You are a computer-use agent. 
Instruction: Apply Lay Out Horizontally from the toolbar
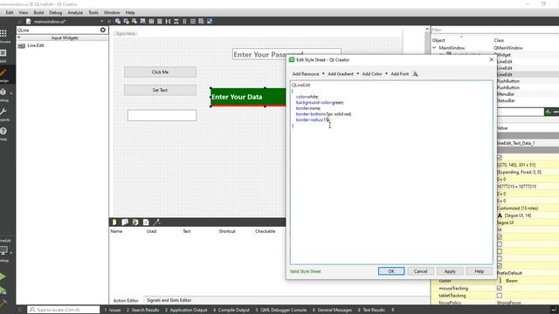pos(151,21)
